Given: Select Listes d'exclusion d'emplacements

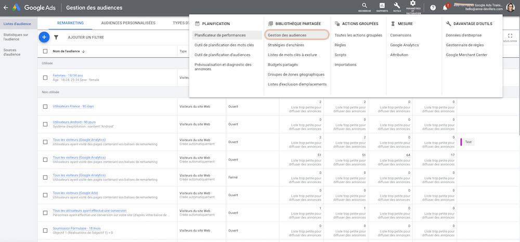Looking at the screenshot, I should [297, 84].
